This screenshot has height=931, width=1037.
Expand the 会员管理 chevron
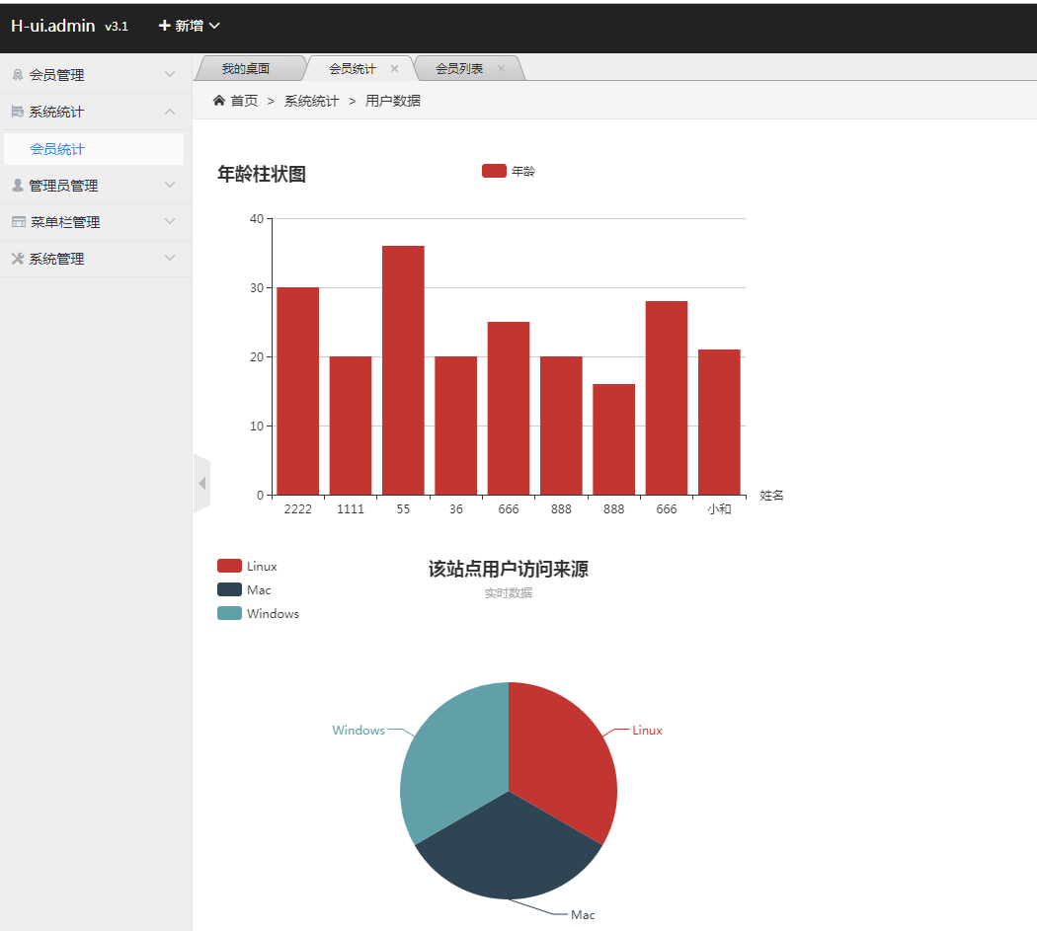(170, 74)
